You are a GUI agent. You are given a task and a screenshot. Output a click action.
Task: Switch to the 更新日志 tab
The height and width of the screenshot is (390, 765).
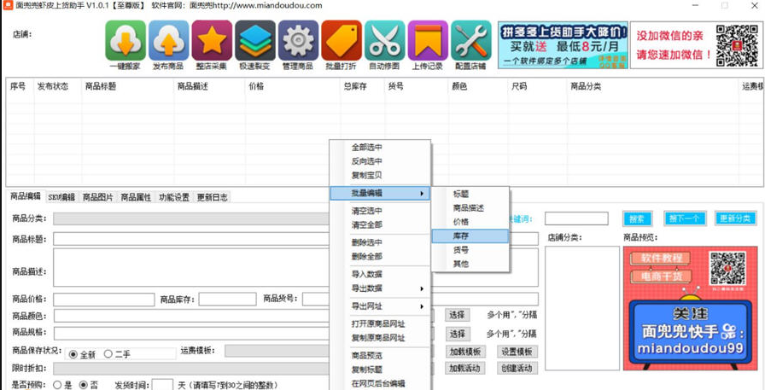[x=212, y=197]
